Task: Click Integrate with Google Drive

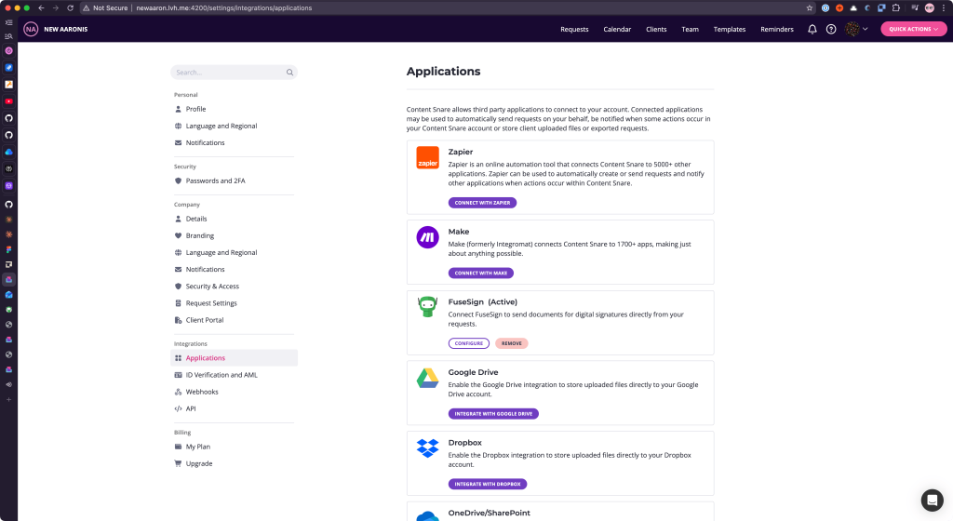Action: coord(493,414)
